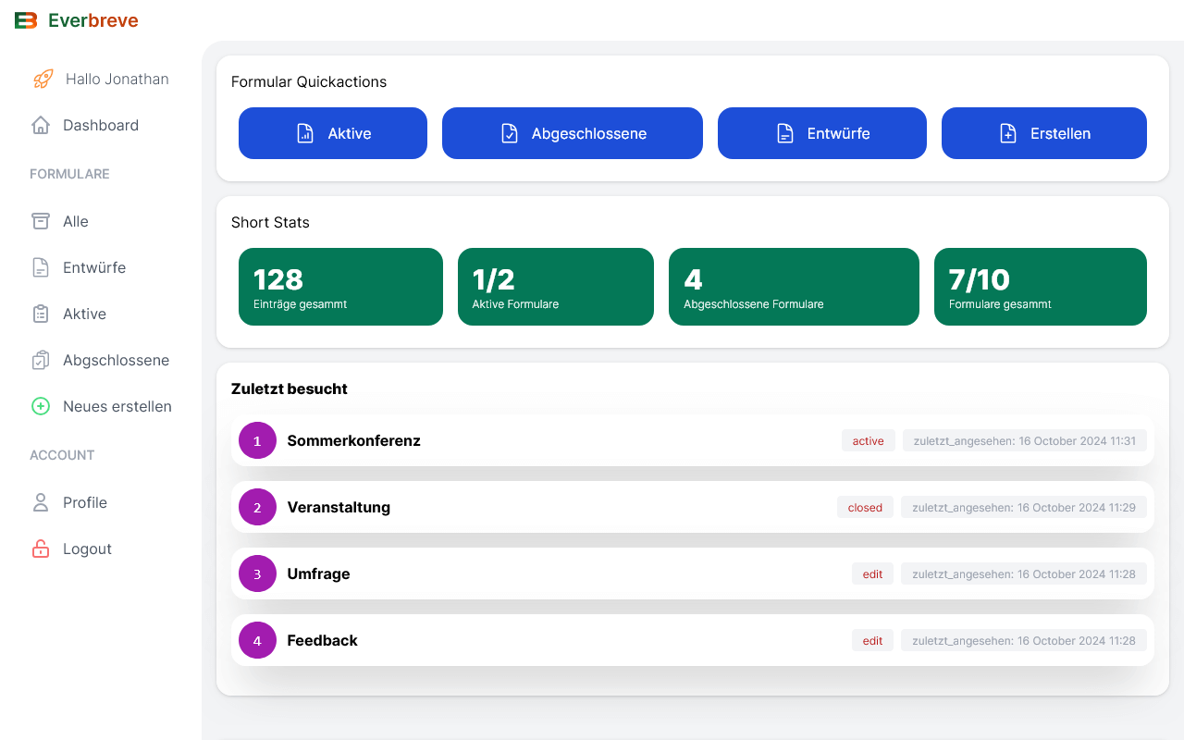Viewport: 1184px width, 740px height.
Task: Click the clipboard list icon beside Aktive
Action: [x=41, y=314]
